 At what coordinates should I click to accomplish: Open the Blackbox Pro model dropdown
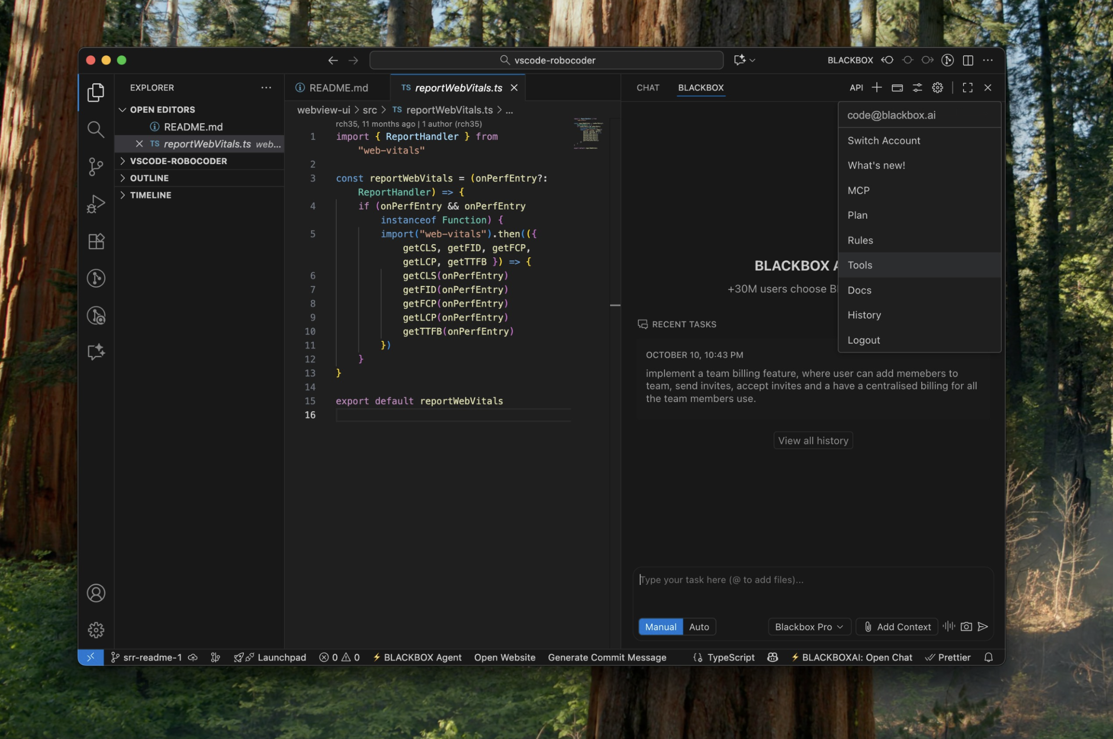click(809, 627)
